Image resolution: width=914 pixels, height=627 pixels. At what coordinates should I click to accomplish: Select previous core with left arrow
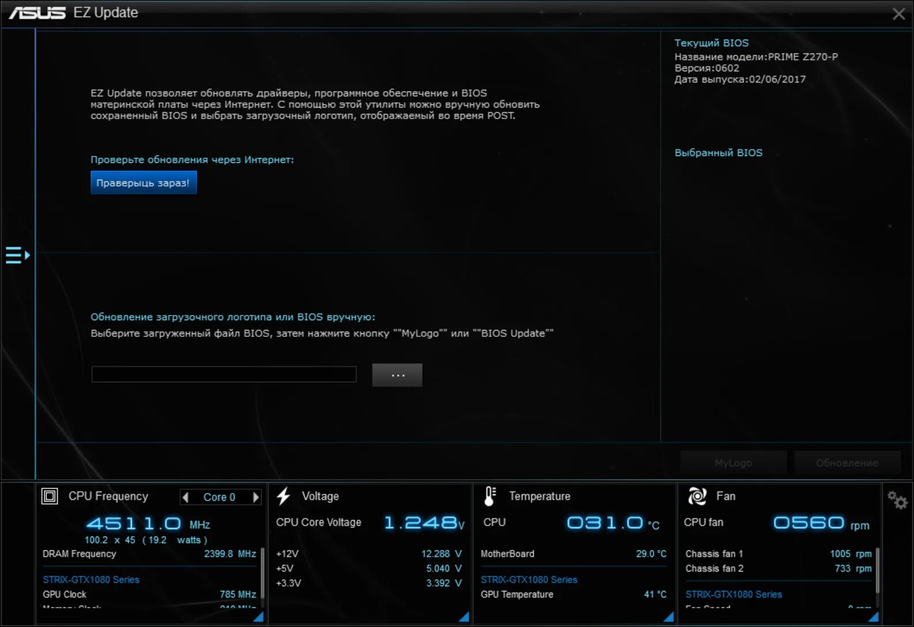(x=185, y=497)
